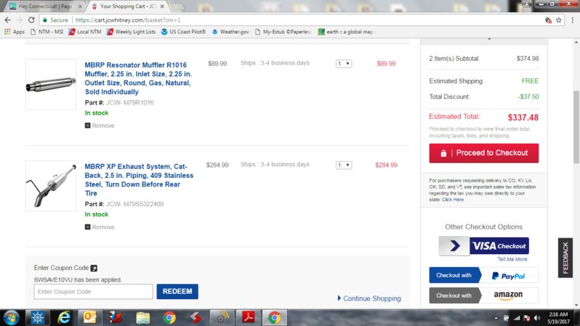Open the Chrome three-dot menu

[x=572, y=20]
